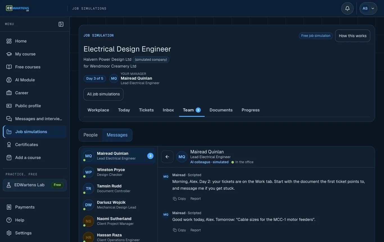Viewport: 384px width, 242px height.
Task: Collapse the sidebar menu panel icon
Action: point(61,24)
